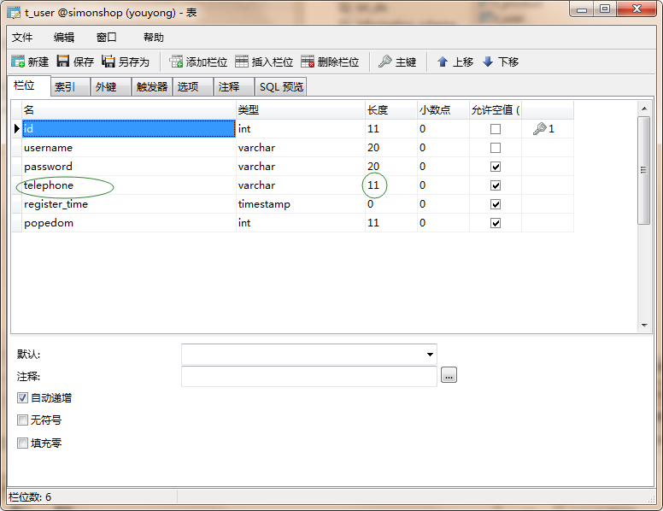Click the ... button beside 注释 field
Screen dimensions: 663x511
point(449,375)
